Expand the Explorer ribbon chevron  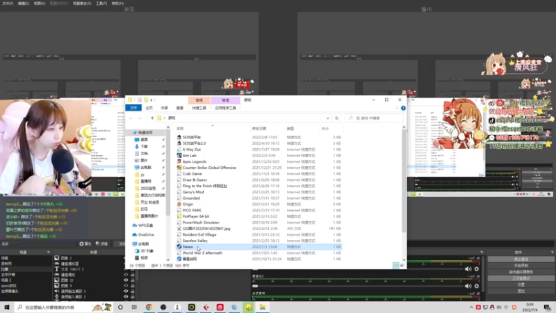pos(397,108)
